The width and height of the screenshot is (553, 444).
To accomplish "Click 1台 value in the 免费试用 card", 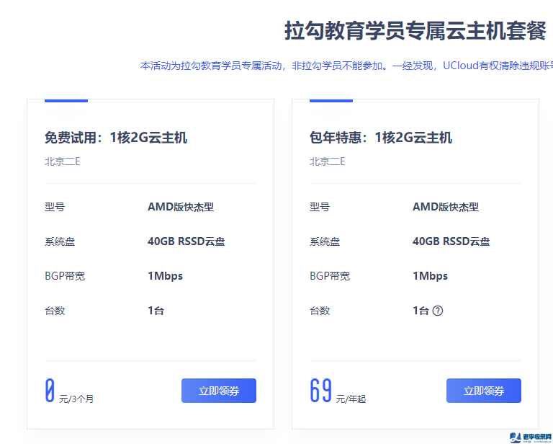I will click(156, 311).
